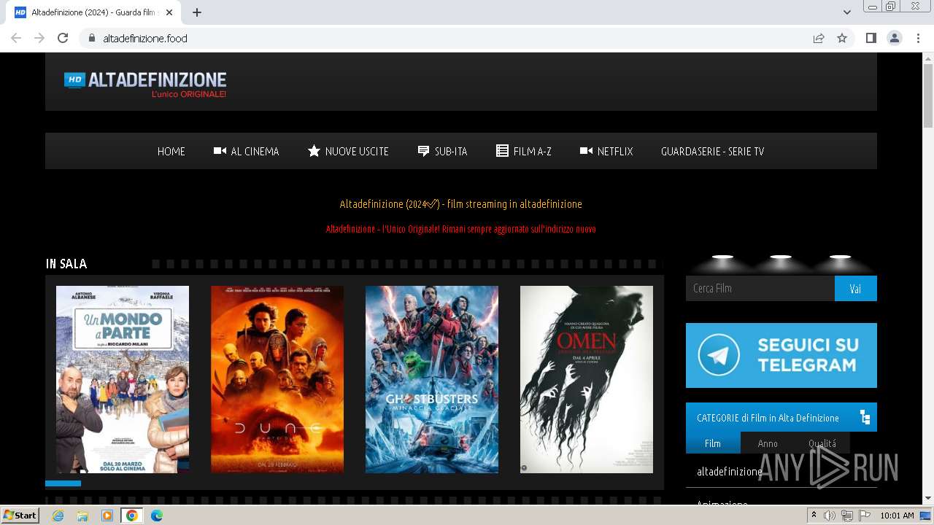934x525 pixels.
Task: Open the media player taskbar icon
Action: 107,516
